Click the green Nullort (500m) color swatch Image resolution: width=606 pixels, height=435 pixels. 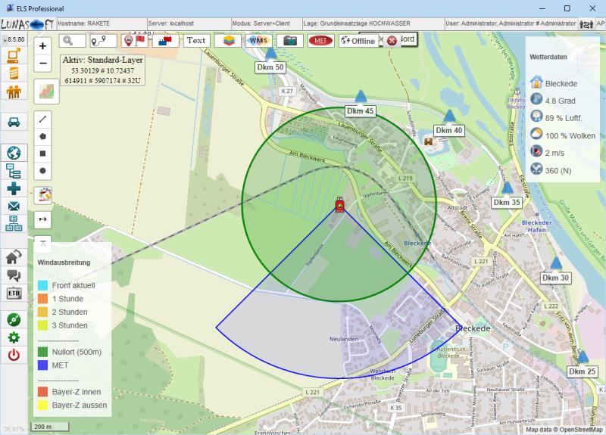43,352
